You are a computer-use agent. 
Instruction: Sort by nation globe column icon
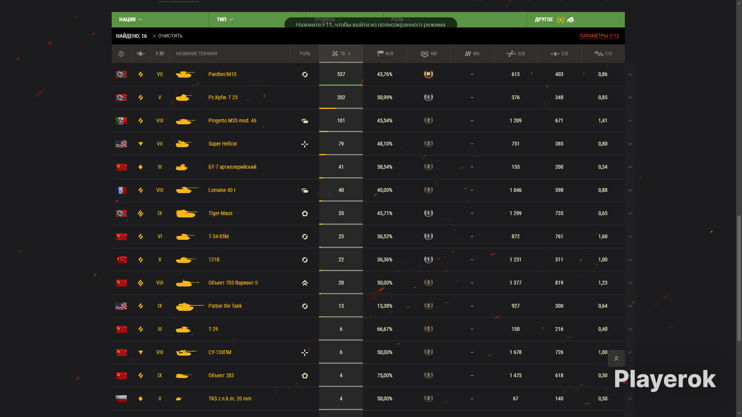click(121, 54)
